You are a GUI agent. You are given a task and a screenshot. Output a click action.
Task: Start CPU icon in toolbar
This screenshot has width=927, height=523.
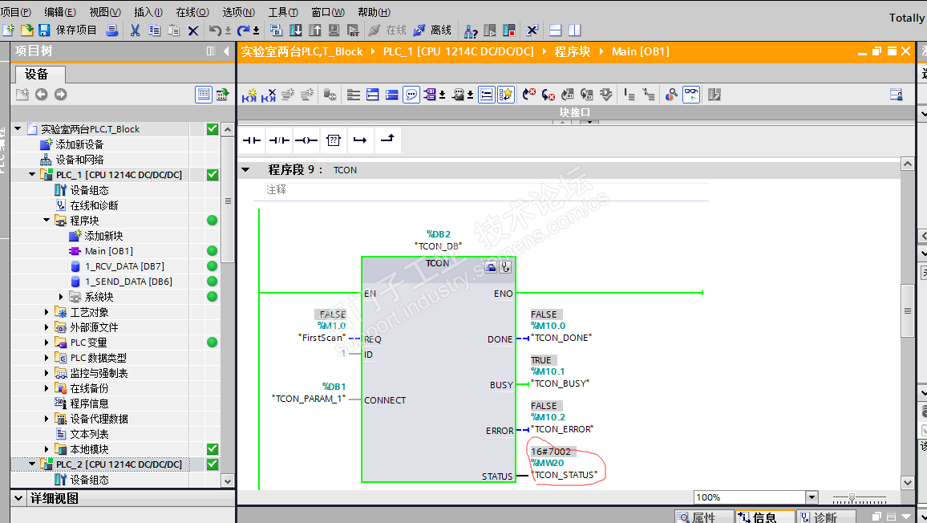click(x=490, y=30)
